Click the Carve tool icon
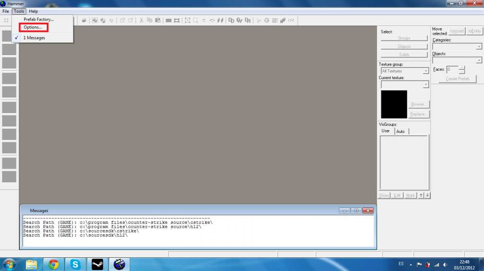This screenshot has width=484, height=271. 84,20
